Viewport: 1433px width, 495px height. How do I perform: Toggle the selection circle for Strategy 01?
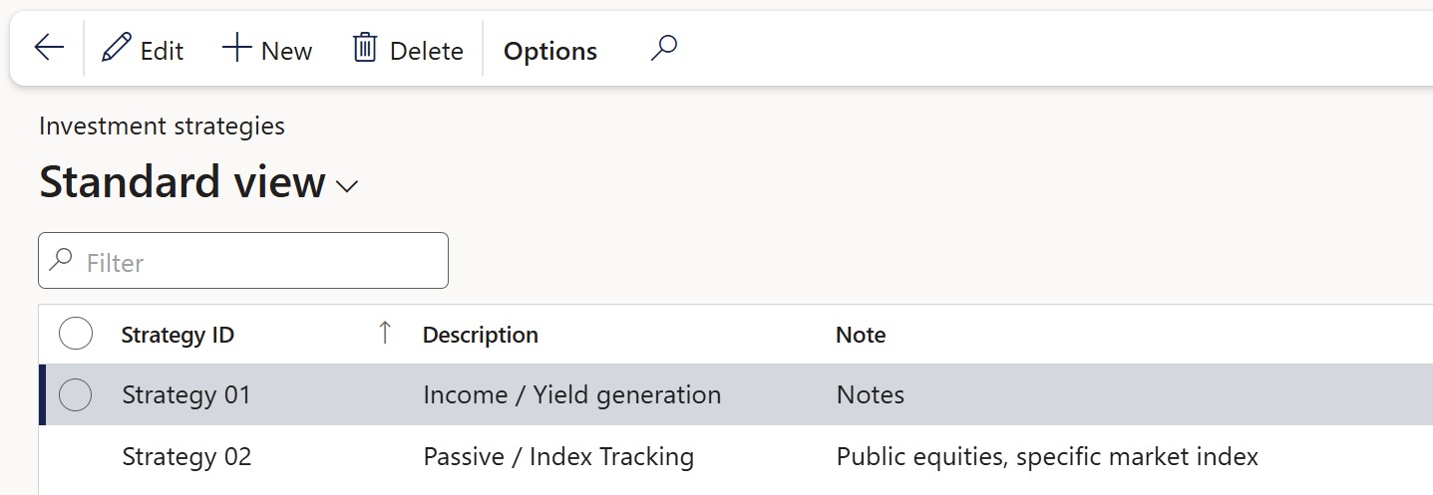coord(76,395)
